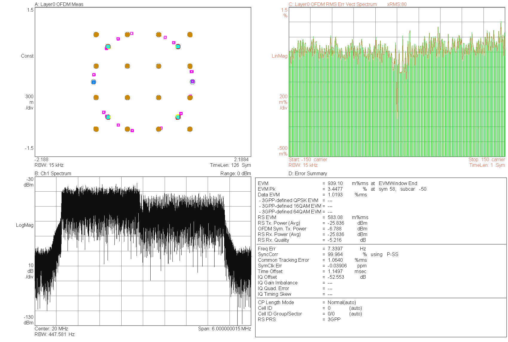
Task: Select the "B: Ch1 Spectrum" trace title
Action: 53,173
